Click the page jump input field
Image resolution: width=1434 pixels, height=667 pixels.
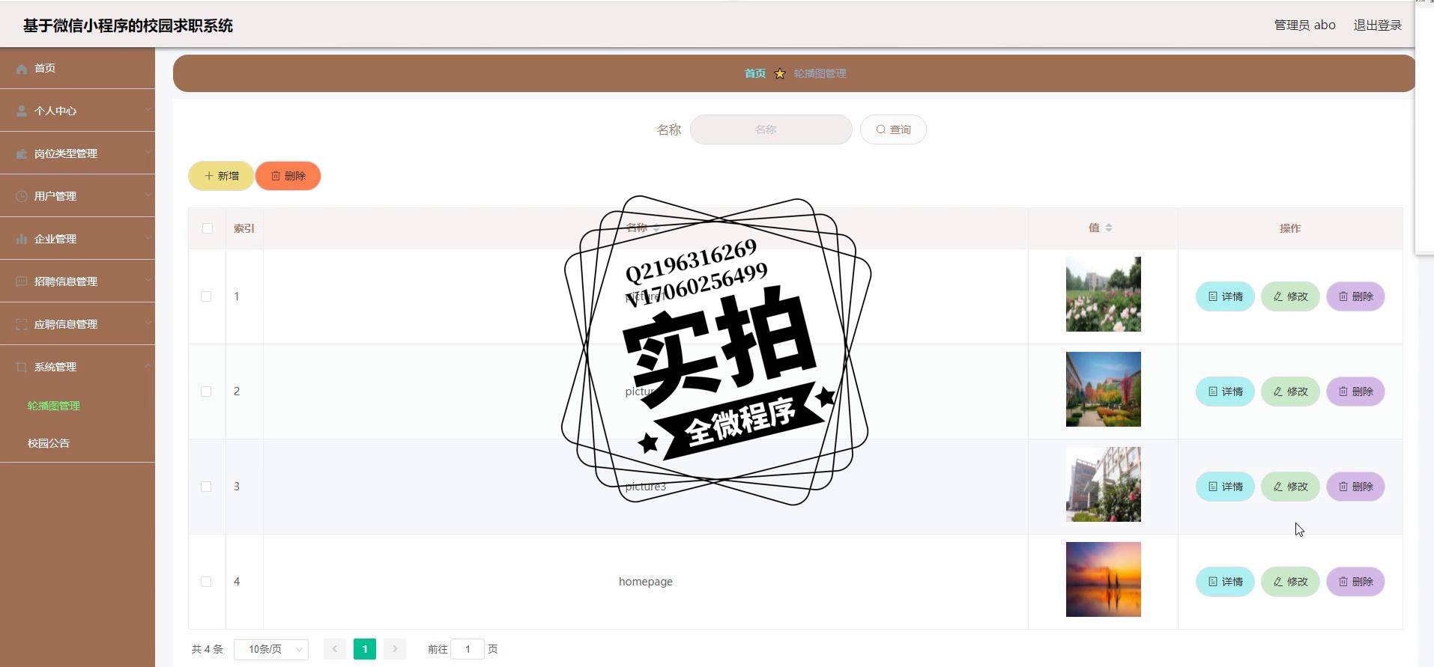click(x=468, y=649)
